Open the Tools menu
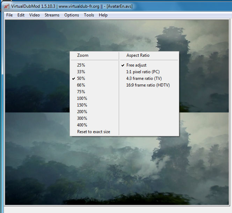The image size is (232, 213). (x=89, y=15)
